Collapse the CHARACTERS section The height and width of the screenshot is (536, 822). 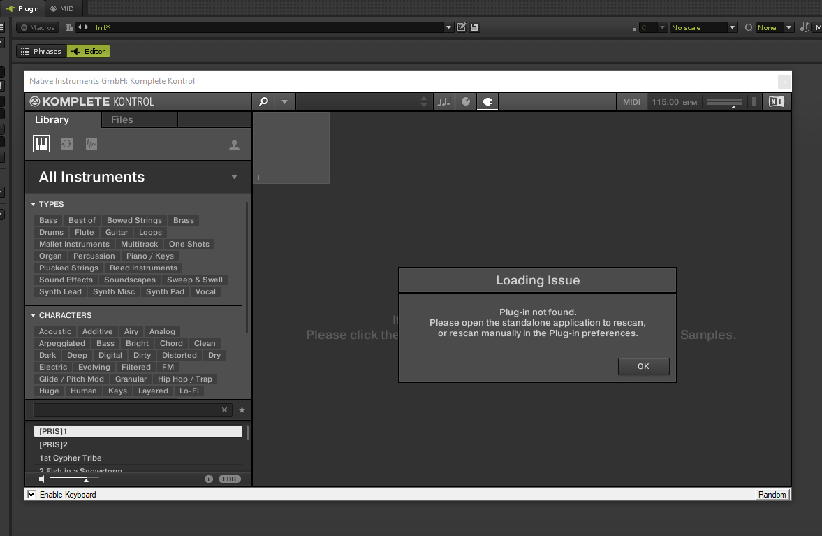point(33,315)
